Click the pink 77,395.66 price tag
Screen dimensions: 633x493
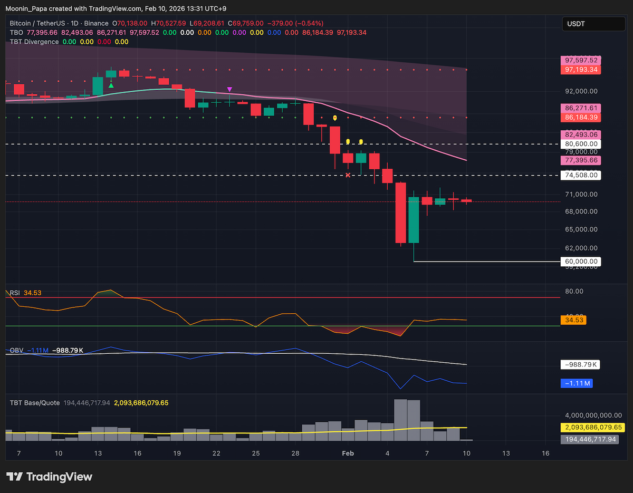tap(582, 160)
